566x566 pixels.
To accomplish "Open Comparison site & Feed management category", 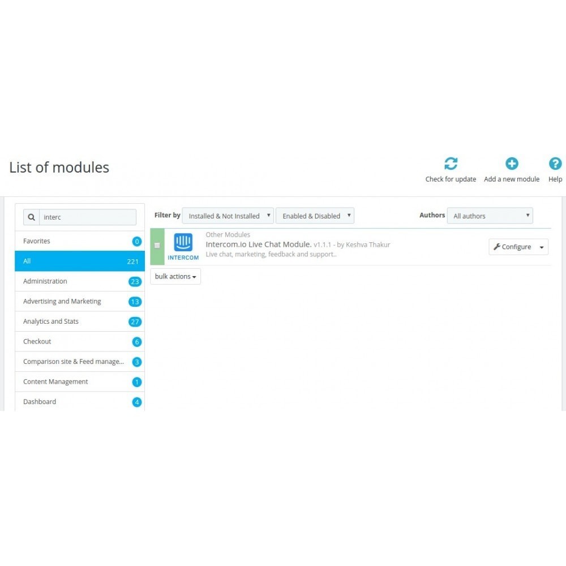I will coord(80,362).
